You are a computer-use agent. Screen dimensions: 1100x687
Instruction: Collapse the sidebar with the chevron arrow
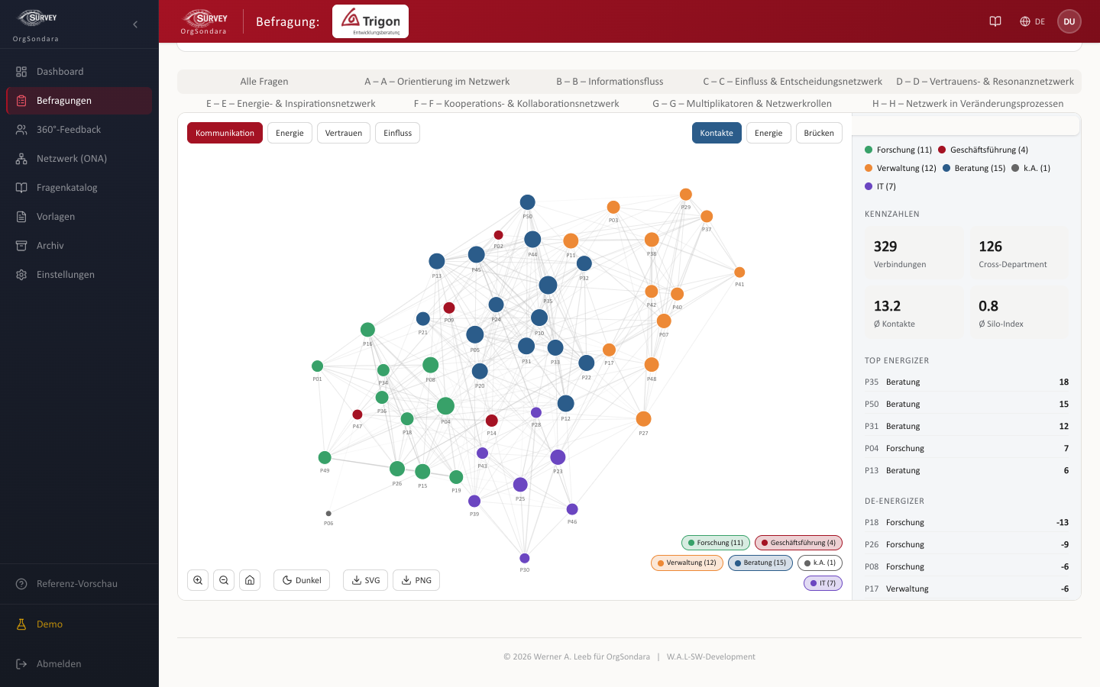(135, 24)
